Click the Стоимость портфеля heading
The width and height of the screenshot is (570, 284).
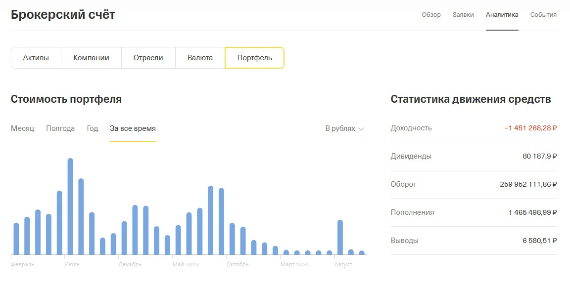tap(66, 99)
